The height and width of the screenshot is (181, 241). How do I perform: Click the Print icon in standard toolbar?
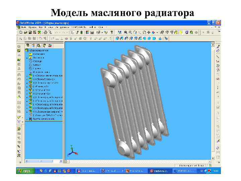(x=45, y=33)
